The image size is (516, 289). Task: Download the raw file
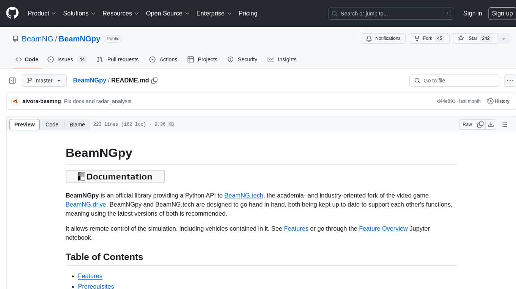491,124
